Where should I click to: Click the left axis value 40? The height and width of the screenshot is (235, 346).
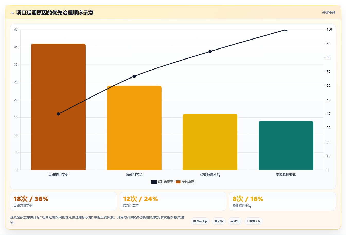16,30
